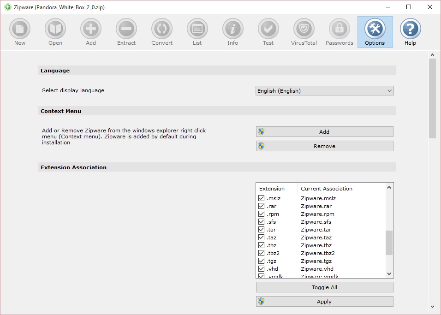
Task: Uncheck the .rpm extension checkbox
Action: tap(261, 214)
